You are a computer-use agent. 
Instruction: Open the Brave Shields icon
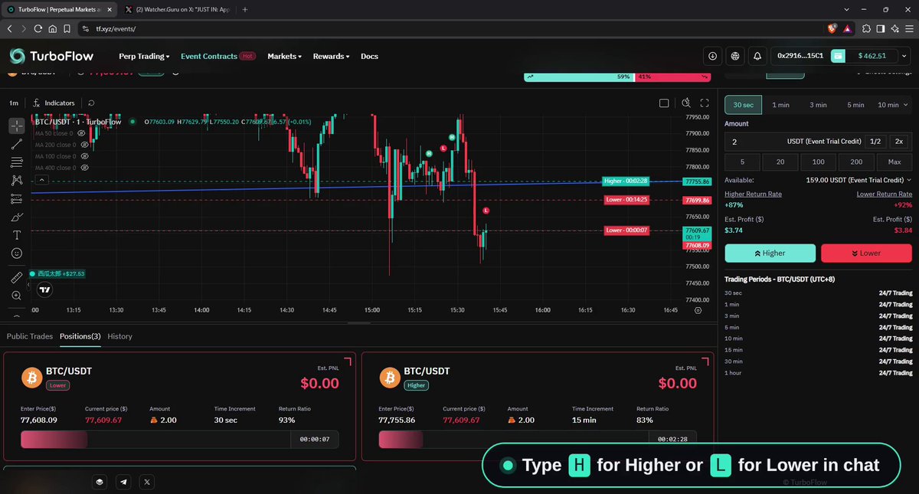pos(832,28)
